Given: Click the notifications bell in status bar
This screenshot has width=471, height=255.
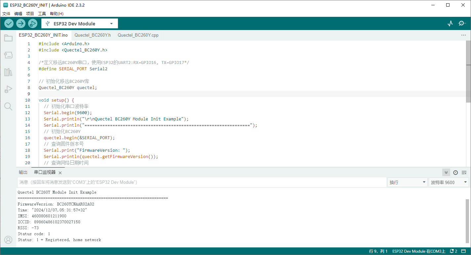Looking at the screenshot, I should [453, 251].
